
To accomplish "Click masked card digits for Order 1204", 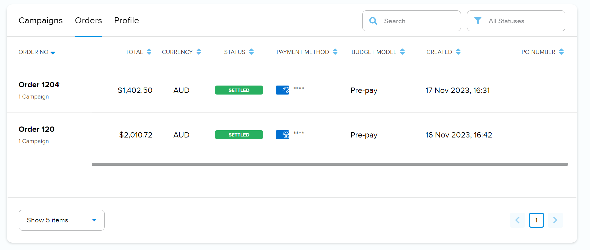I will pyautogui.click(x=299, y=88).
